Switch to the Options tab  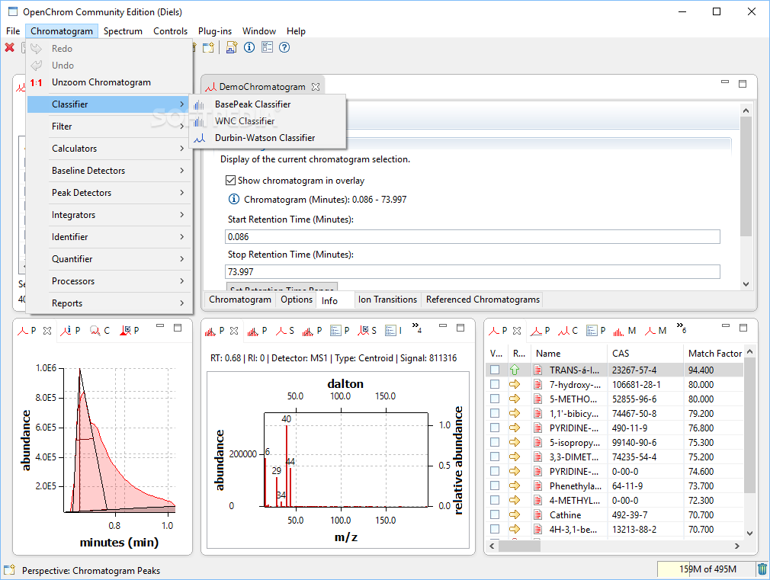pyautogui.click(x=297, y=300)
